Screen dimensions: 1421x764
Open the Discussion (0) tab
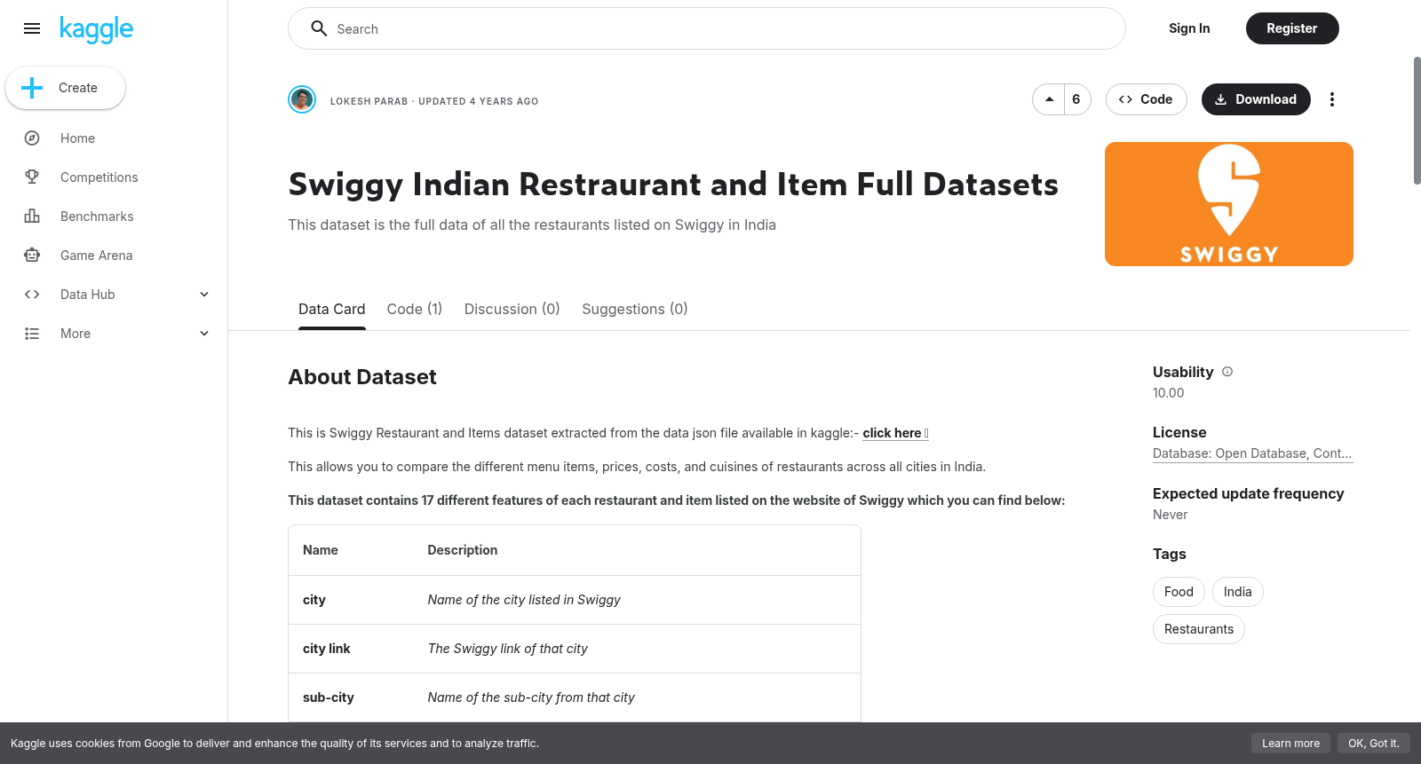tap(512, 309)
